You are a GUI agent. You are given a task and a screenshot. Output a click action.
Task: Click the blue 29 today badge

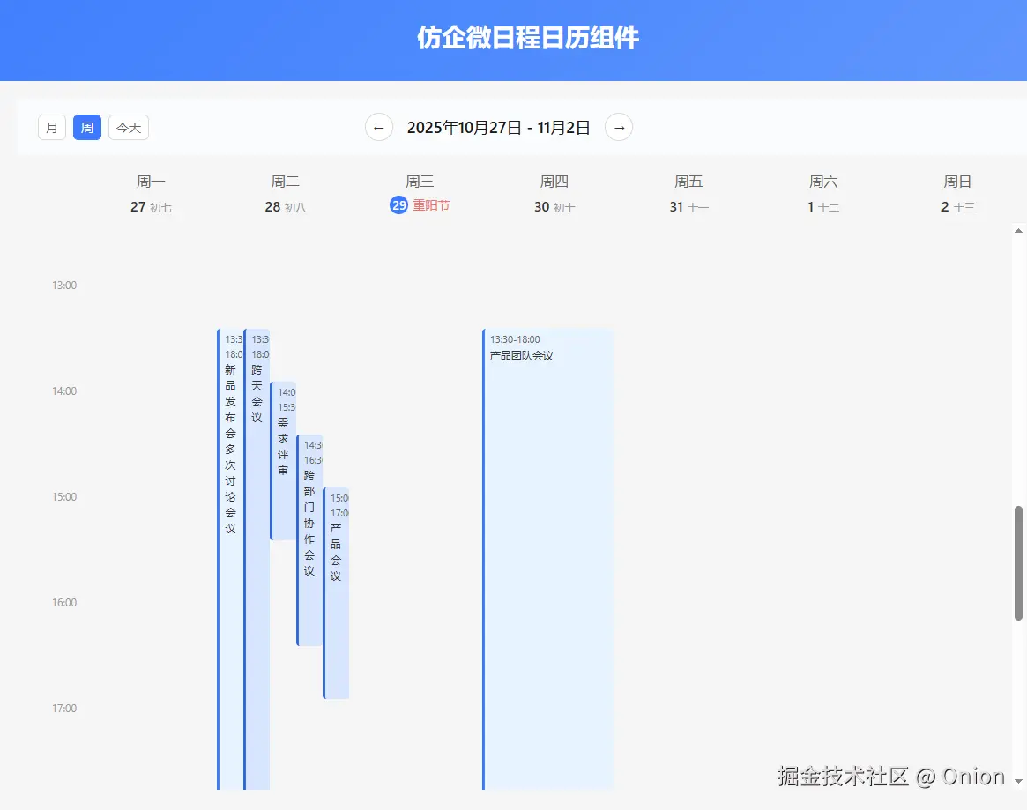tap(398, 204)
